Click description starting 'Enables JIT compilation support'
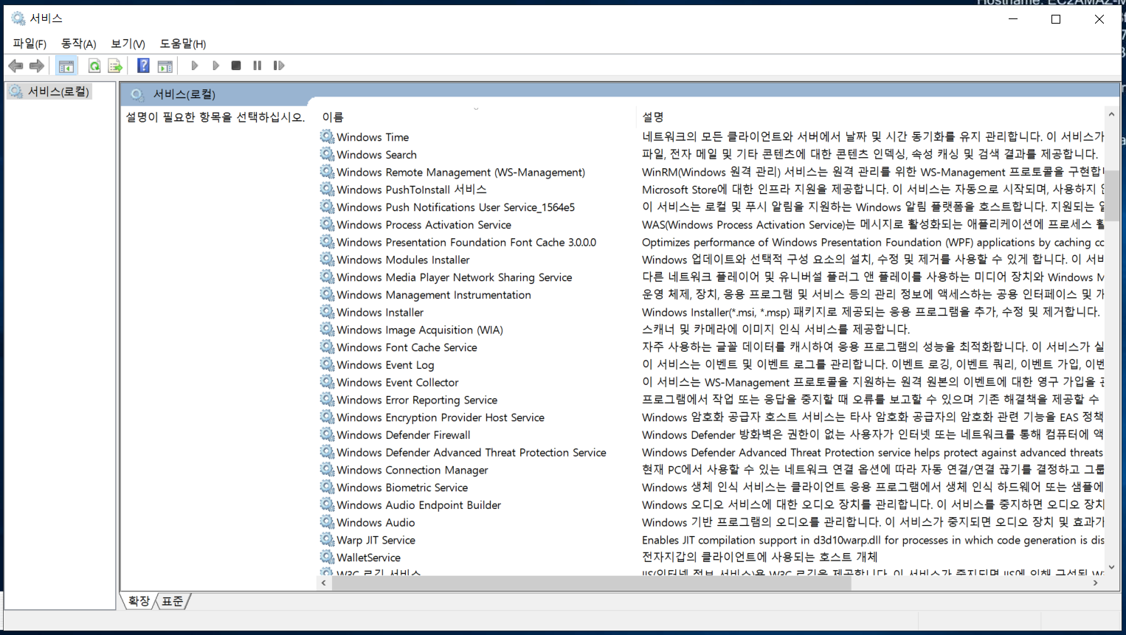 [x=873, y=540]
